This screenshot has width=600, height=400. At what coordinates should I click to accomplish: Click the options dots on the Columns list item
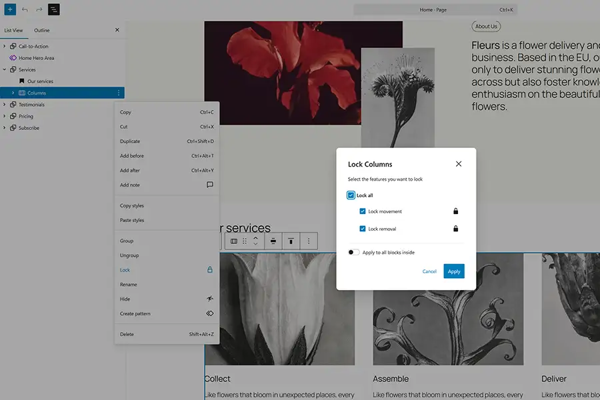119,93
